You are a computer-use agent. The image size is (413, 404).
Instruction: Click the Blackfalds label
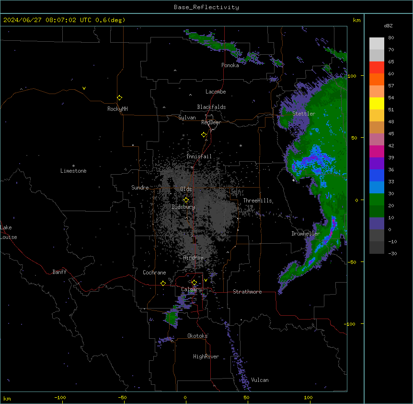pos(211,107)
